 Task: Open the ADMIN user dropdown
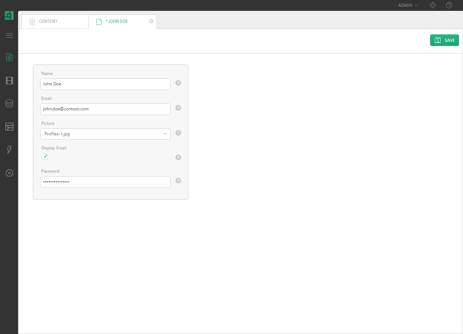408,5
